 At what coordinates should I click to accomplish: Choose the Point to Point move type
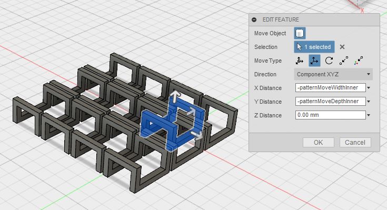343,61
